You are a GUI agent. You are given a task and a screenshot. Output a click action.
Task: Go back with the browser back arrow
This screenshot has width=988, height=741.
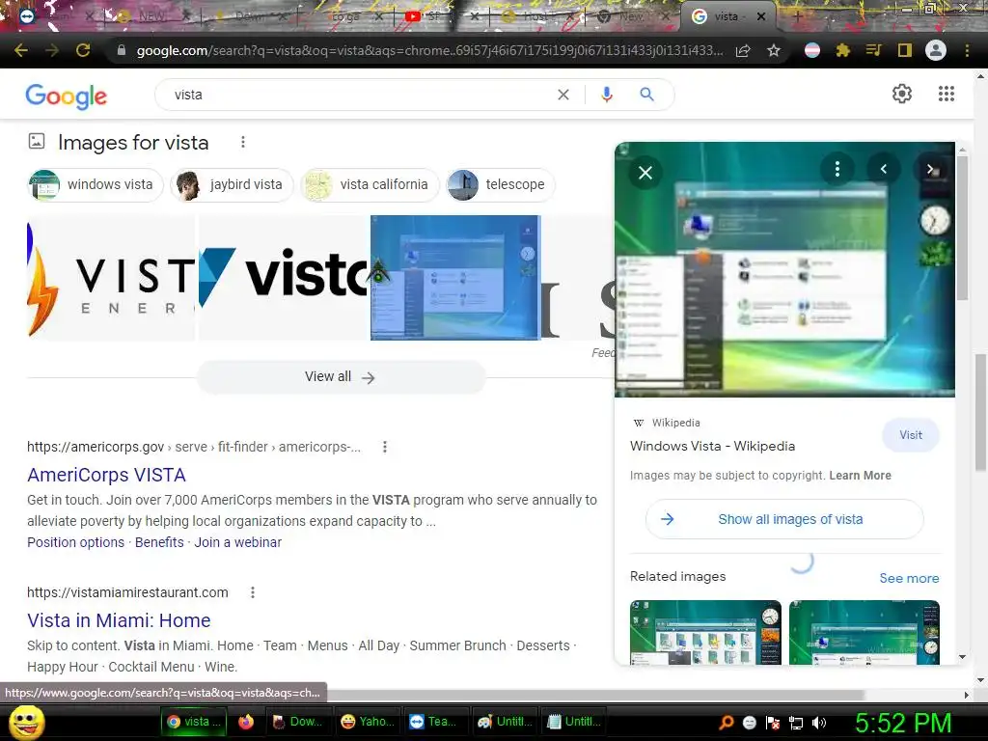pyautogui.click(x=21, y=50)
